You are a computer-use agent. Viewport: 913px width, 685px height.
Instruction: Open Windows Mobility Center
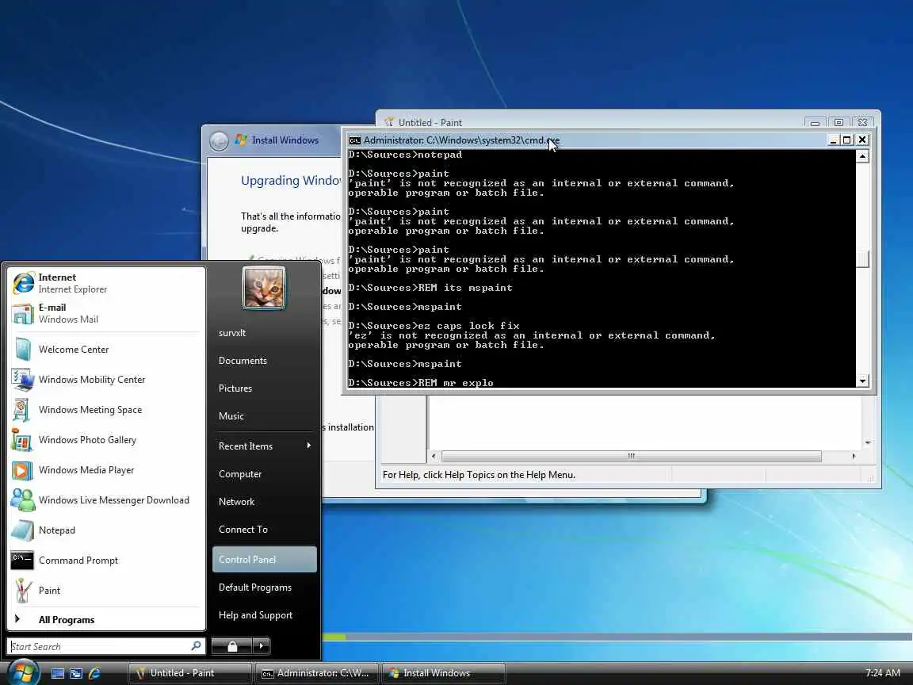106,380
